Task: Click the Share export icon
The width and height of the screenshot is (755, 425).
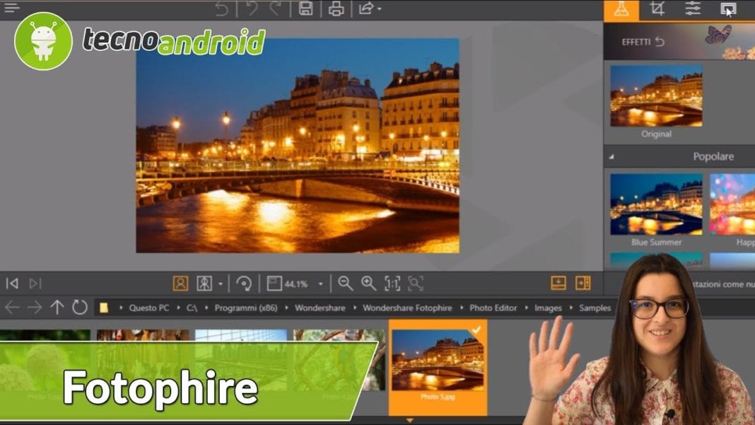Action: 366,8
